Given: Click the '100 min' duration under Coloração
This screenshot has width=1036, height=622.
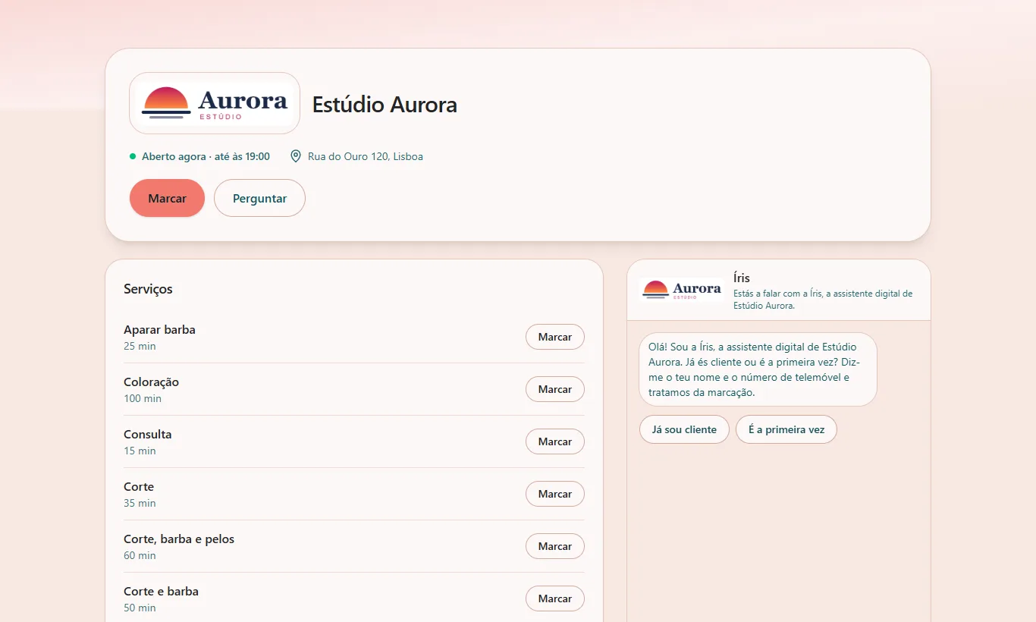Looking at the screenshot, I should tap(143, 398).
